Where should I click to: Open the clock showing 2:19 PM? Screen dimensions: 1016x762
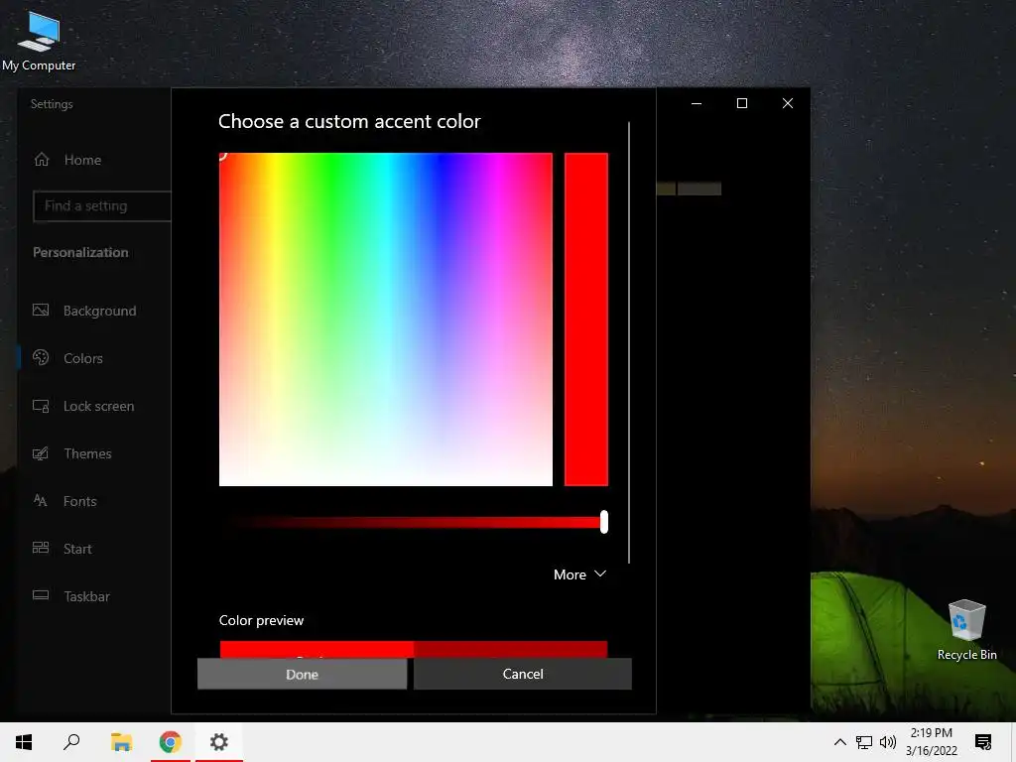(x=931, y=742)
